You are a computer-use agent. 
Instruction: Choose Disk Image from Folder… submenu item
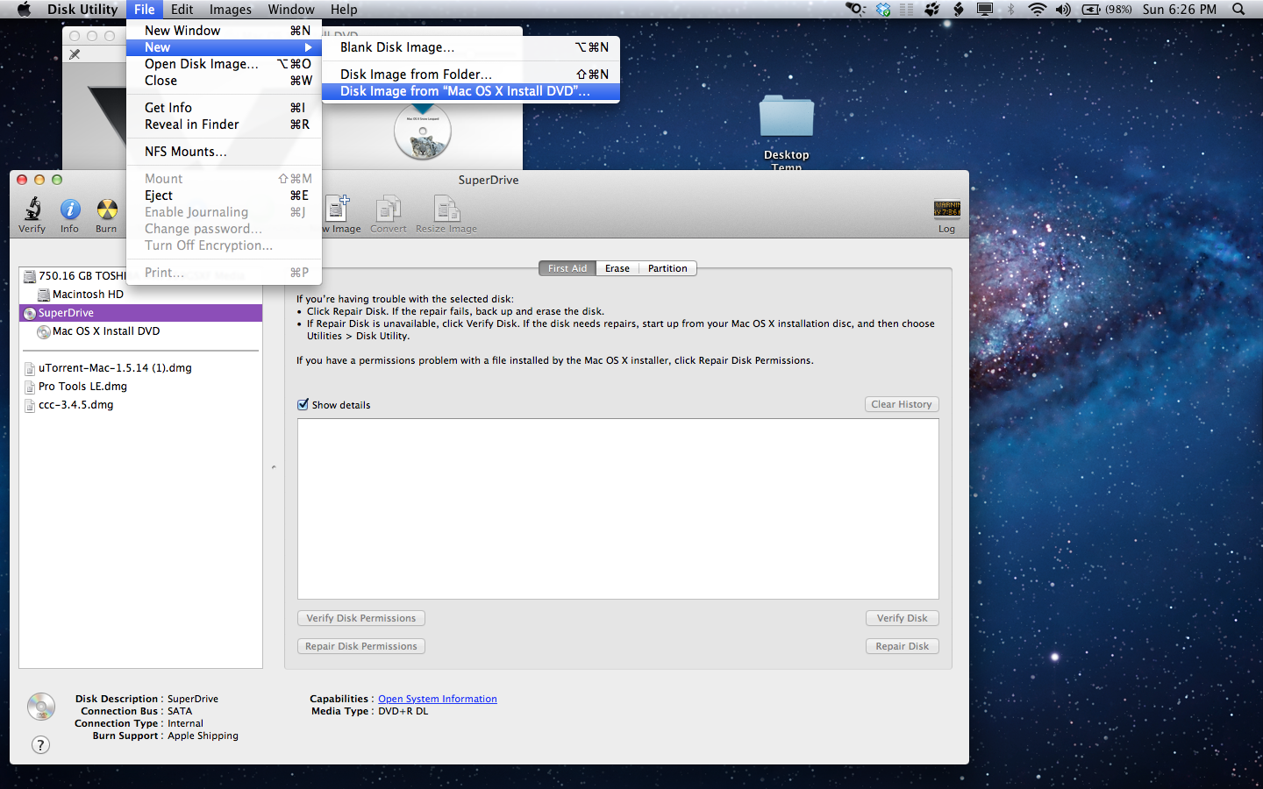click(471, 75)
